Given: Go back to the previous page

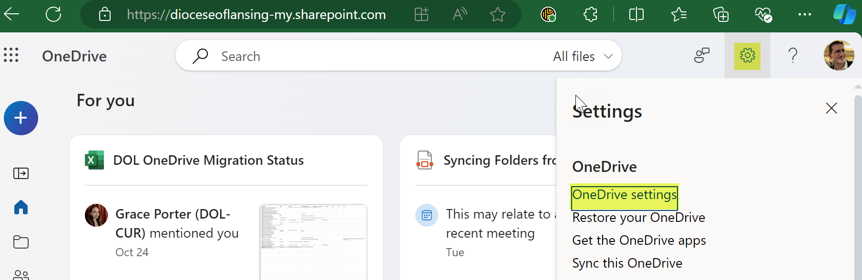Looking at the screenshot, I should 11,14.
